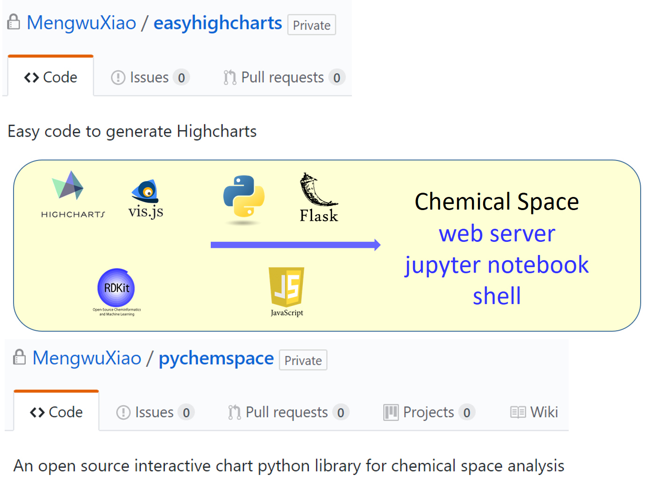
Task: Click the RDKit circular logo
Action: [x=116, y=288]
